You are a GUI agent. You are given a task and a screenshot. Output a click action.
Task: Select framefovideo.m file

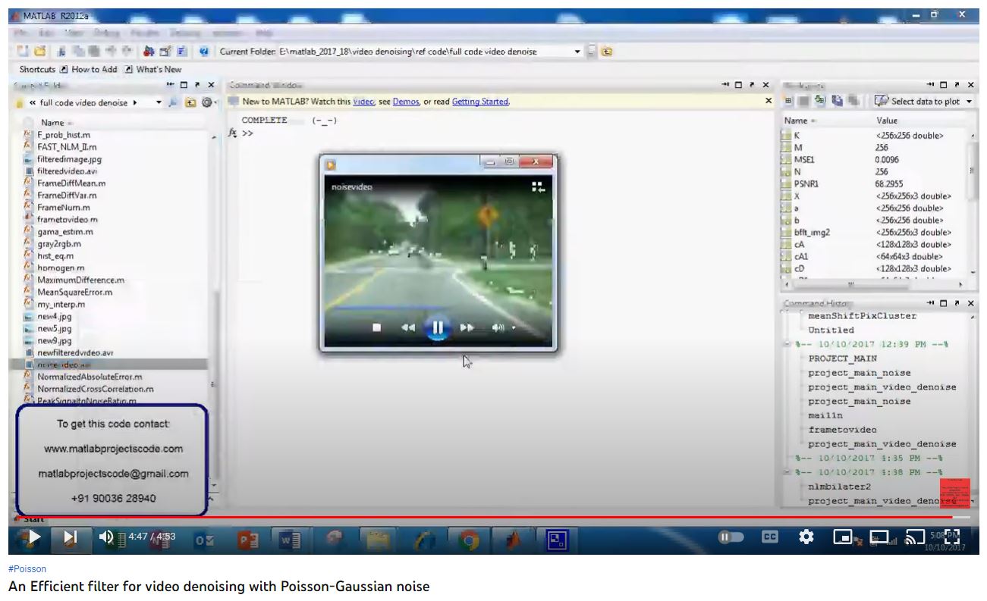(68, 220)
